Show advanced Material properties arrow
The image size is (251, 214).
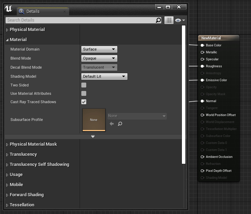93,137
